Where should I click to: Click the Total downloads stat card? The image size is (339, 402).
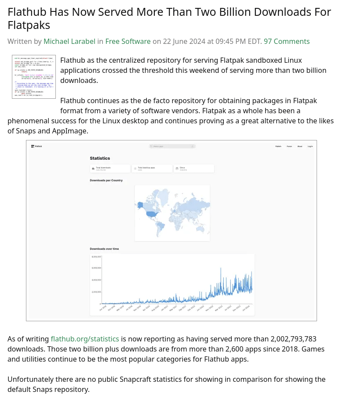(110, 169)
